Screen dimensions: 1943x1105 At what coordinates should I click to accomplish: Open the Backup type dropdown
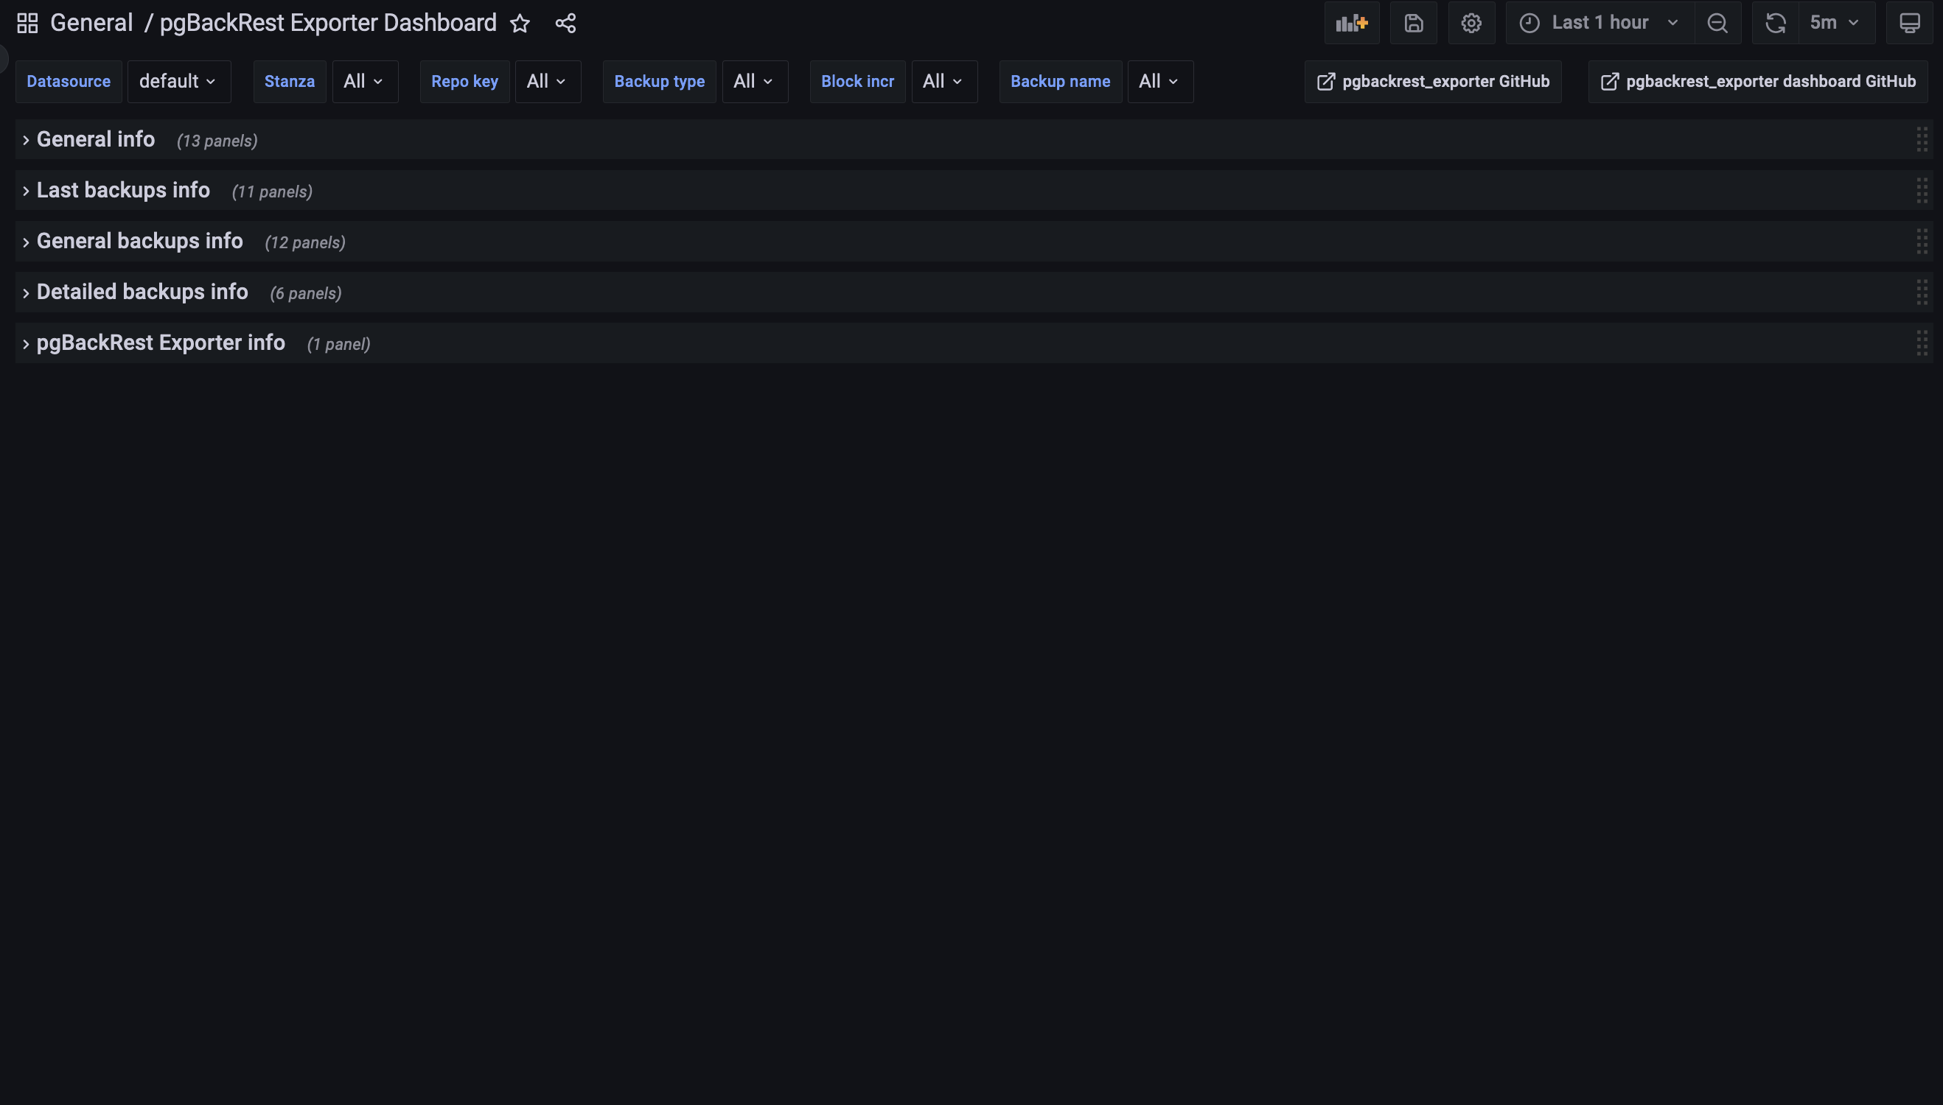[x=754, y=81]
